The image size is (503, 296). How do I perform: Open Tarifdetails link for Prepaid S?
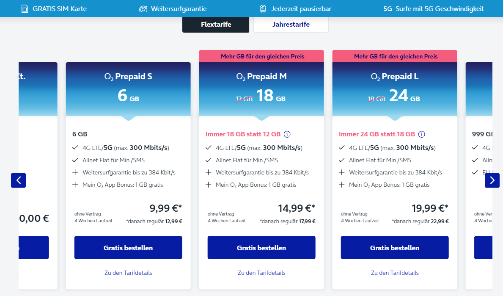128,273
